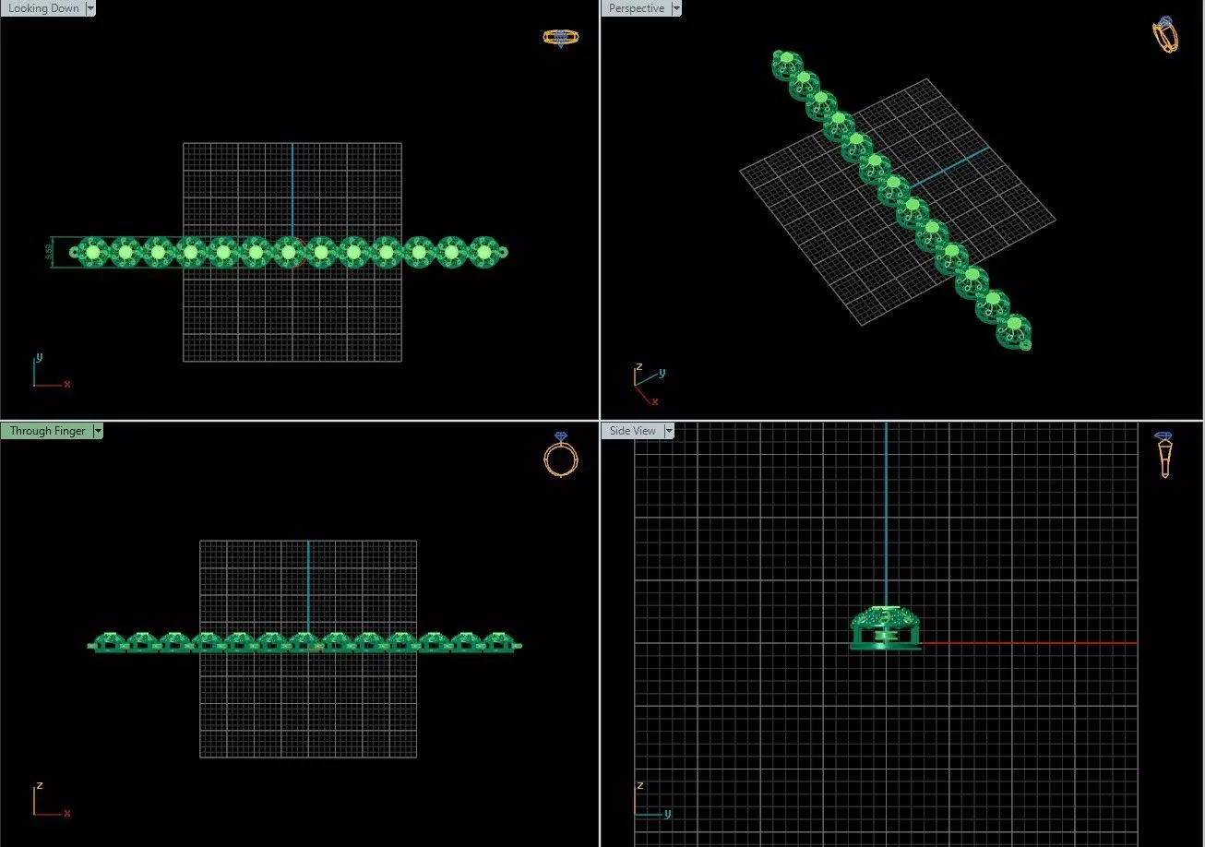Open the Perspective viewport dropdown arrow

coord(677,8)
